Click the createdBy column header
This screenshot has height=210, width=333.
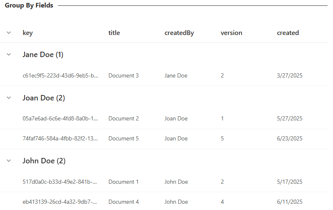coord(179,33)
